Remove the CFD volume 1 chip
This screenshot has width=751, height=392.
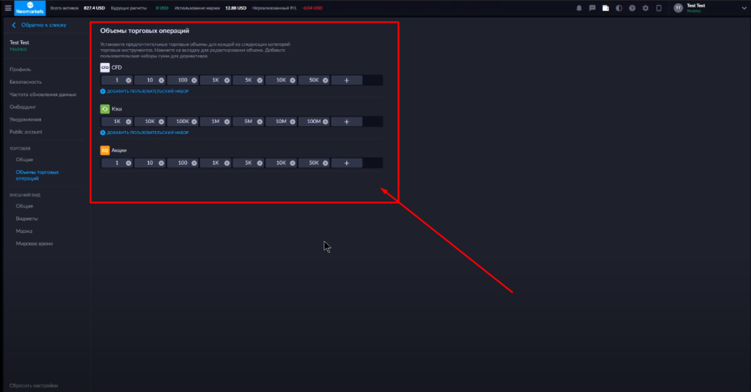128,81
